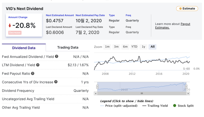Click the Decrease label badge

(15, 33)
